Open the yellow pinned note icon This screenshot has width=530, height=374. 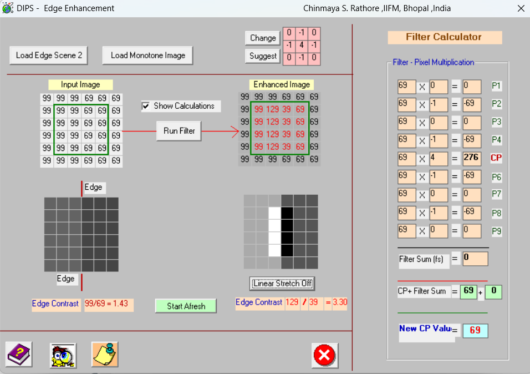105,354
